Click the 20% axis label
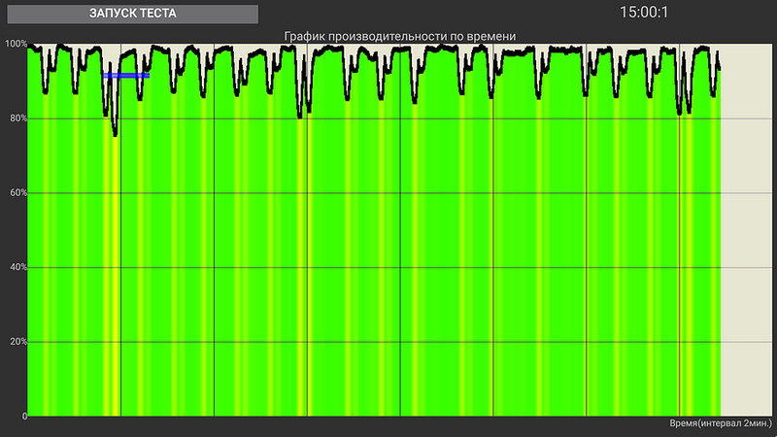 [x=18, y=342]
